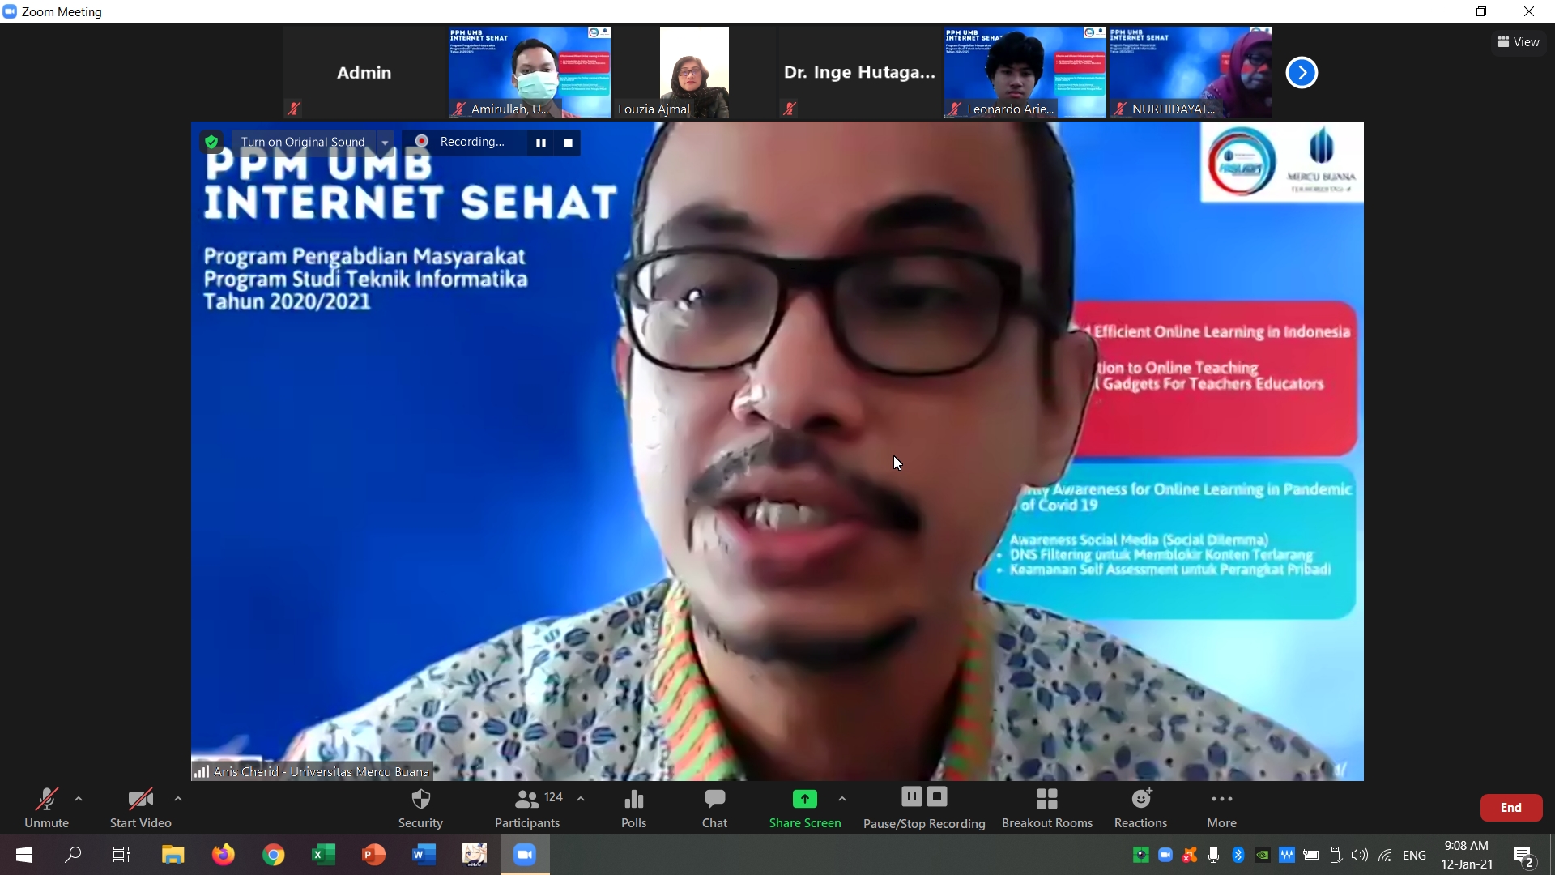The image size is (1555, 875).
Task: Open Word from the taskbar
Action: point(424,855)
